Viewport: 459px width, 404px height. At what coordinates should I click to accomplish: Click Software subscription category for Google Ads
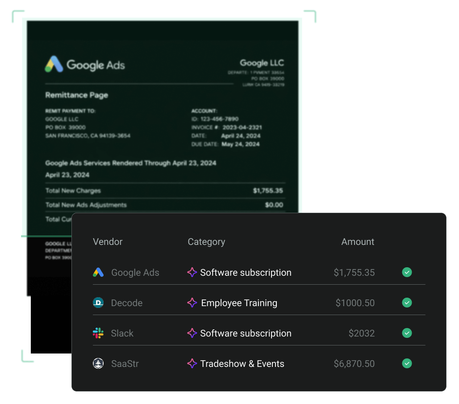[x=246, y=273]
